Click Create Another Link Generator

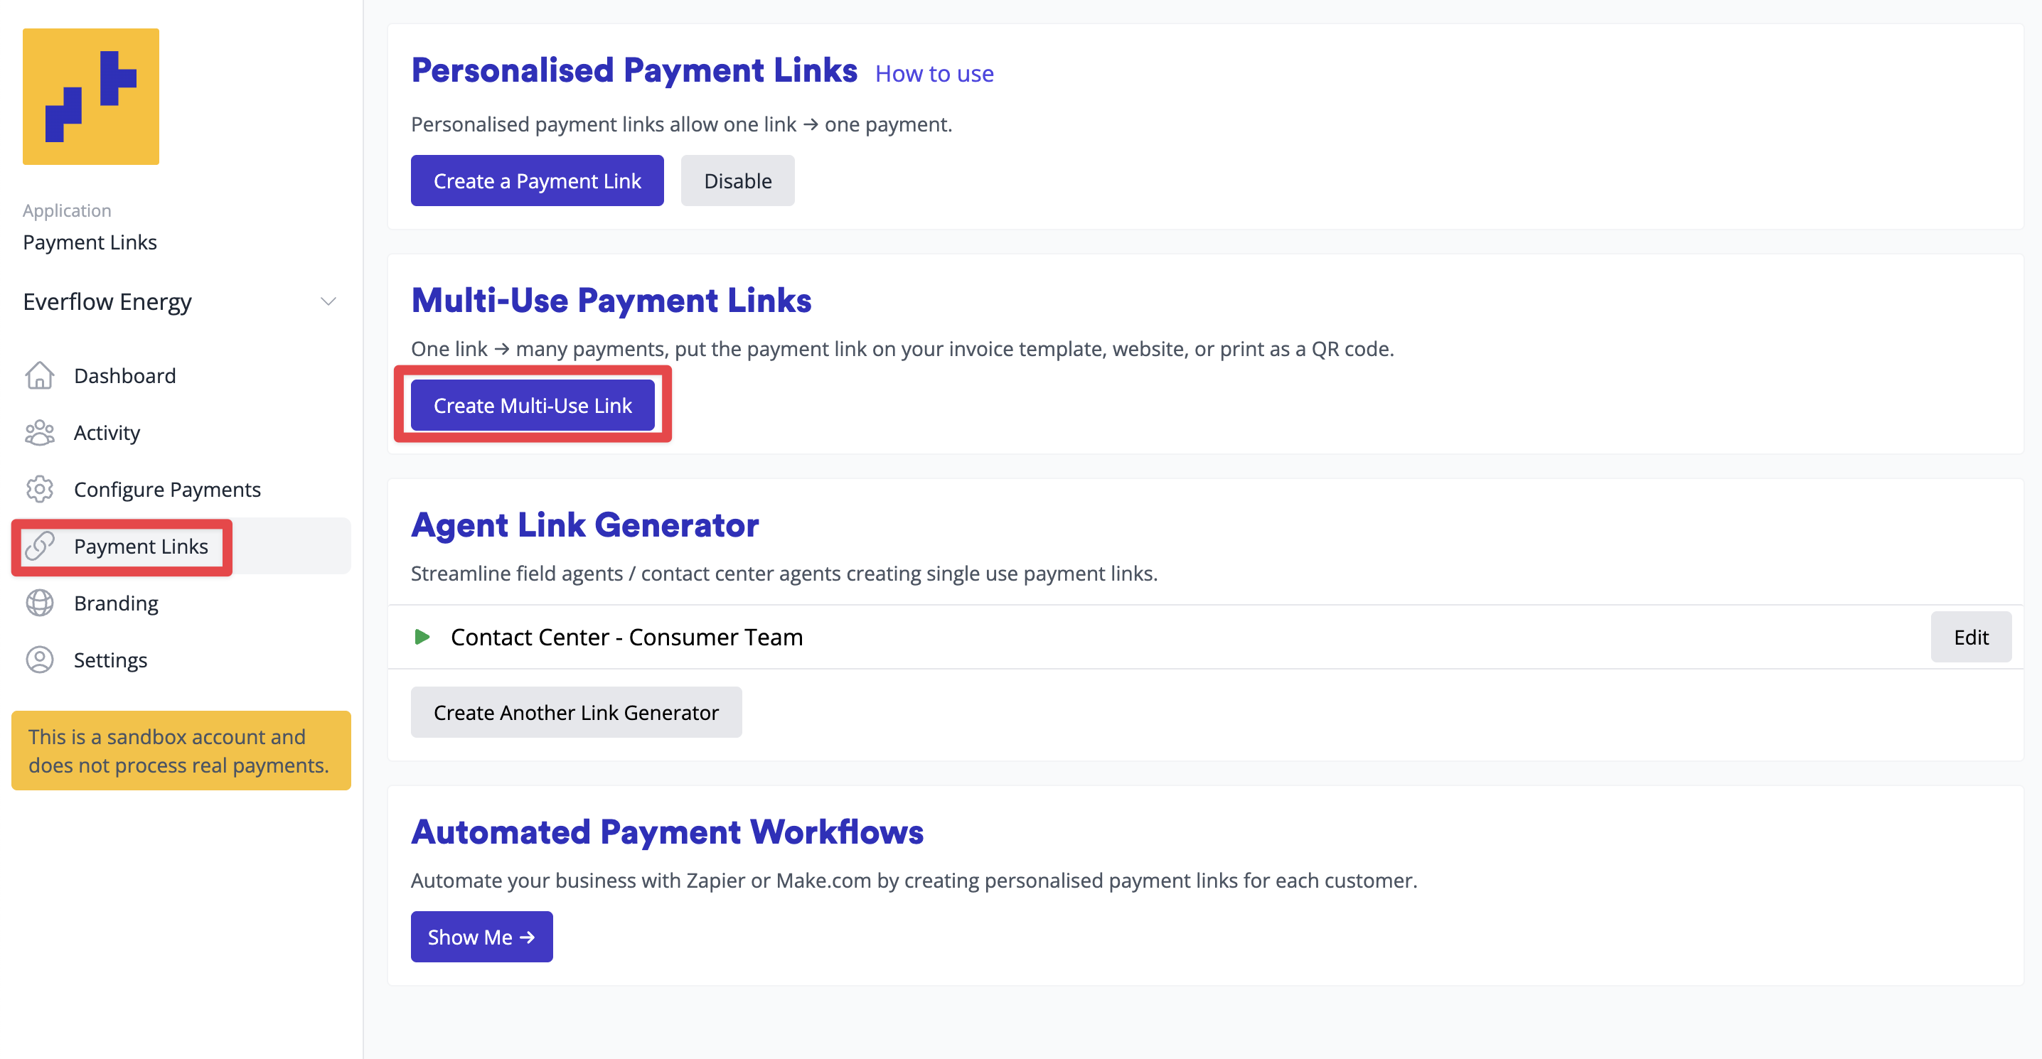(x=575, y=713)
